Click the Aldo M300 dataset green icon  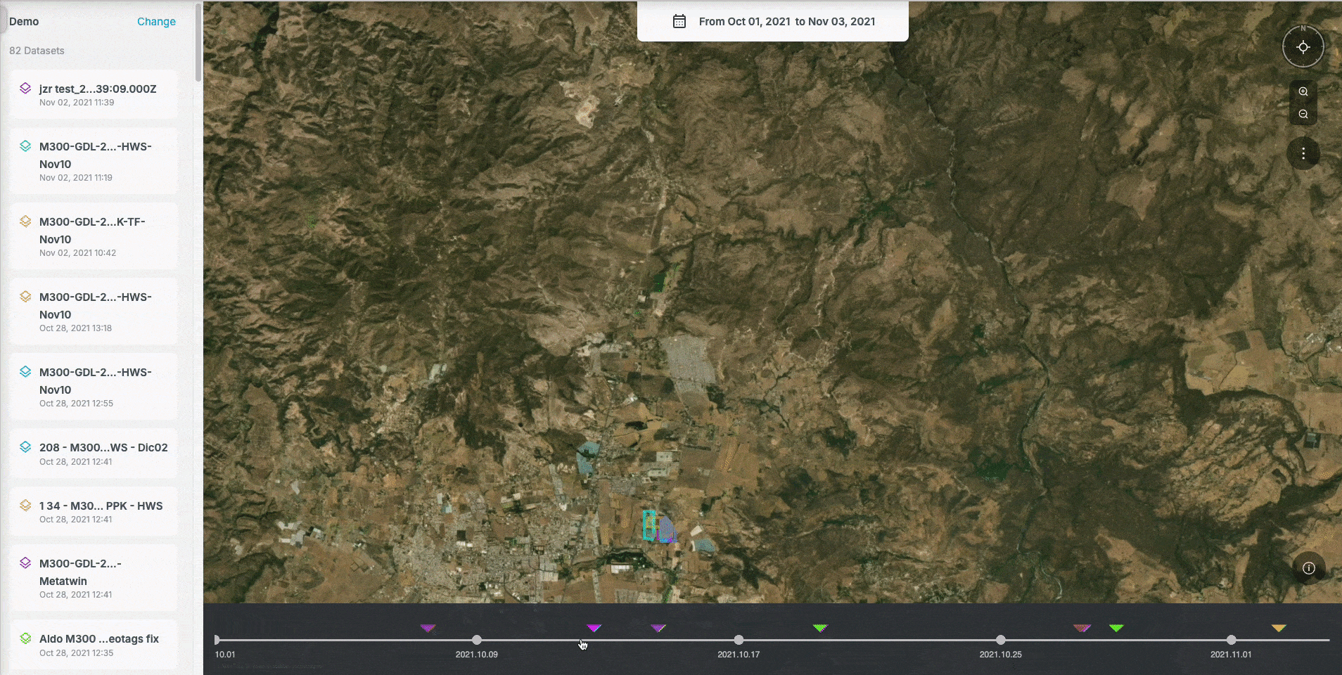(x=25, y=638)
